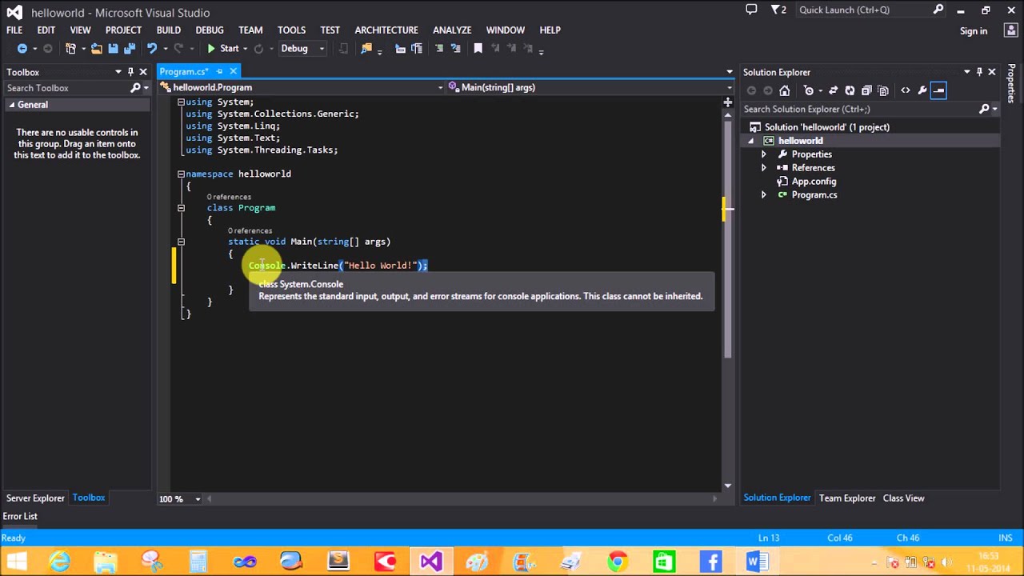This screenshot has height=576, width=1024.
Task: Click the Undo arrow icon
Action: click(x=151, y=49)
